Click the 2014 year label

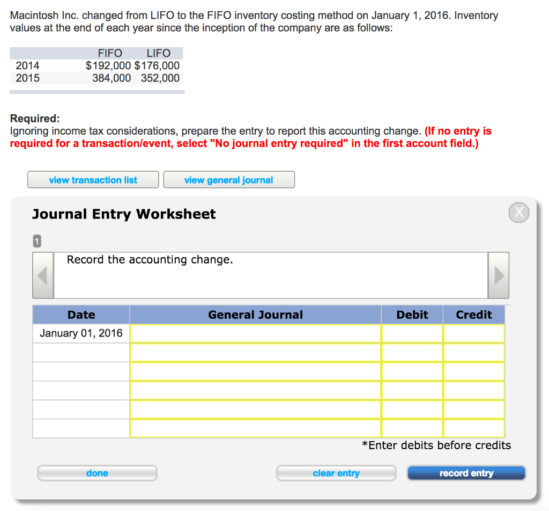coord(28,65)
